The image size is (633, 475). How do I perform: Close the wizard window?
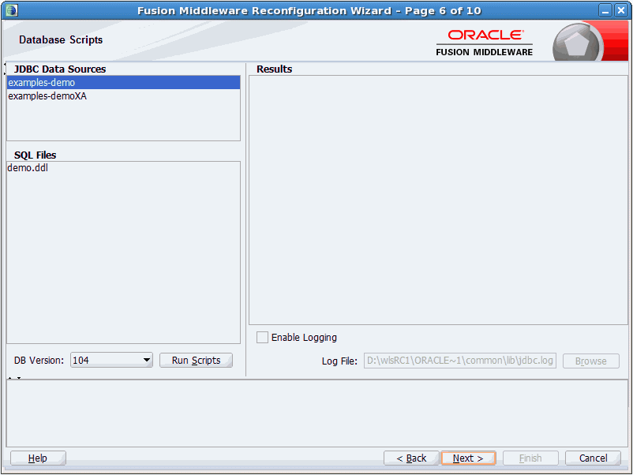(x=620, y=11)
